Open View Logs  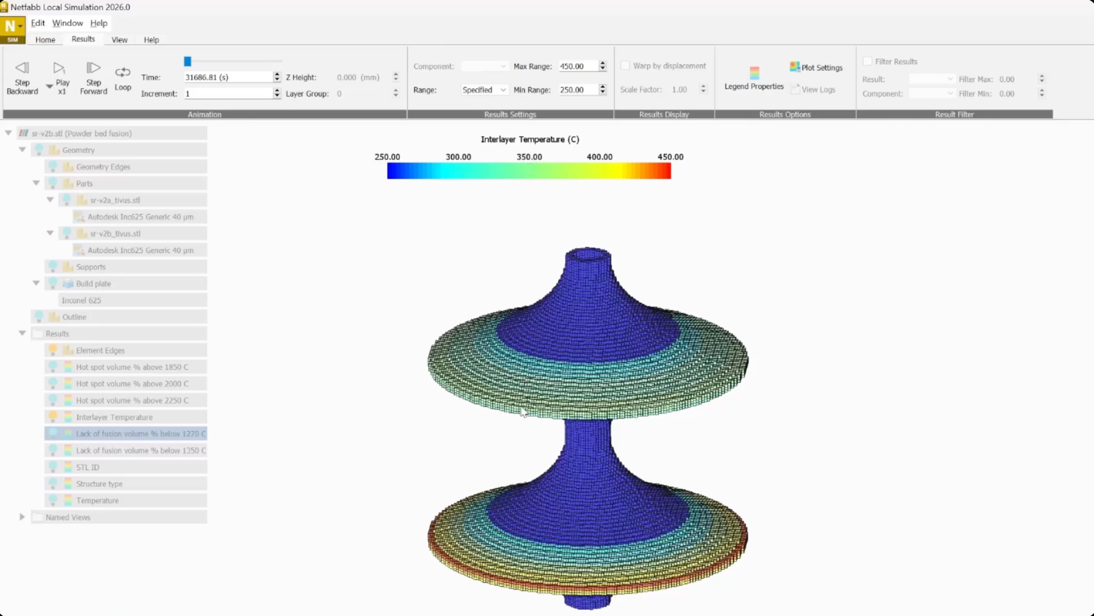click(x=813, y=89)
